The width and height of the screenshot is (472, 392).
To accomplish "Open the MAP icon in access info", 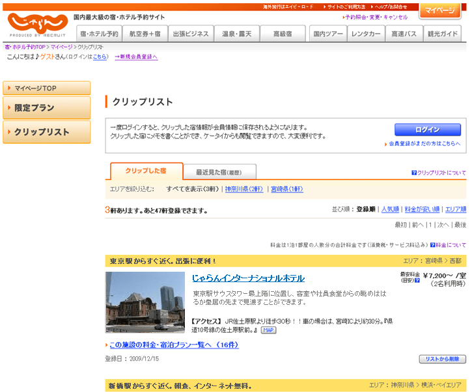I will 268,330.
